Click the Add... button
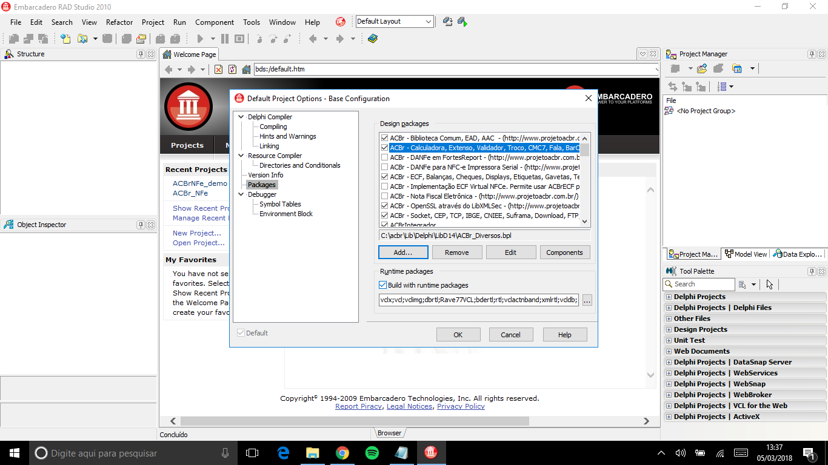 click(x=403, y=252)
